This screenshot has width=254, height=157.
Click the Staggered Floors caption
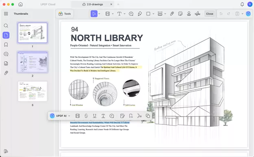tap(102, 78)
